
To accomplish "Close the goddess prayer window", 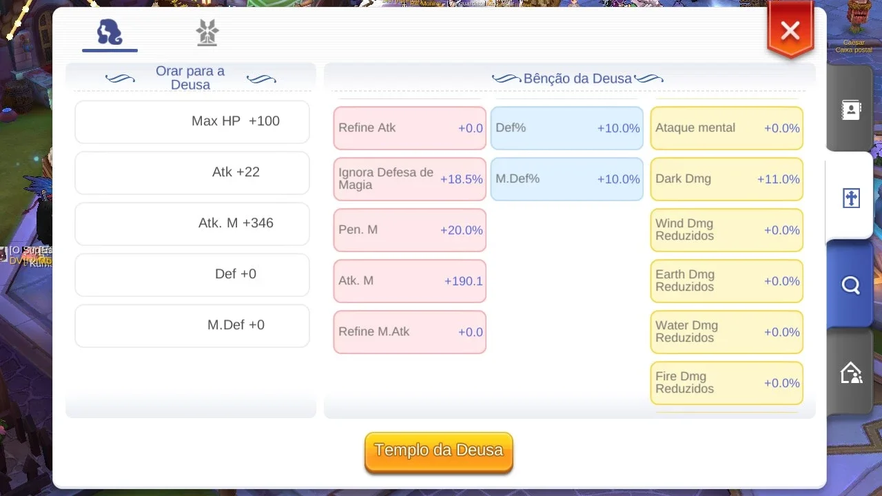I will pos(790,31).
